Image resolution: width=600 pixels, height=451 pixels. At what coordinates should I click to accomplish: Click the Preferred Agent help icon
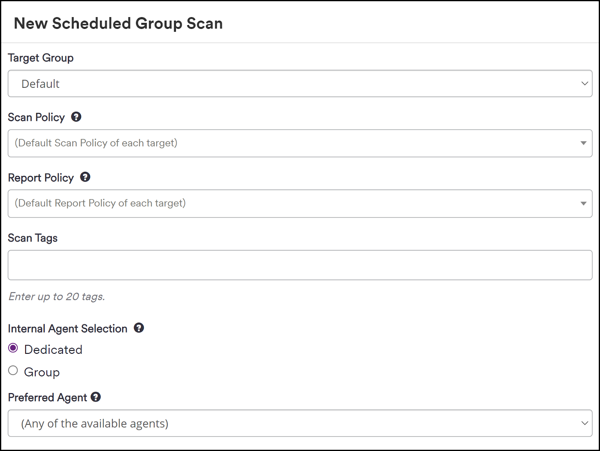[96, 397]
